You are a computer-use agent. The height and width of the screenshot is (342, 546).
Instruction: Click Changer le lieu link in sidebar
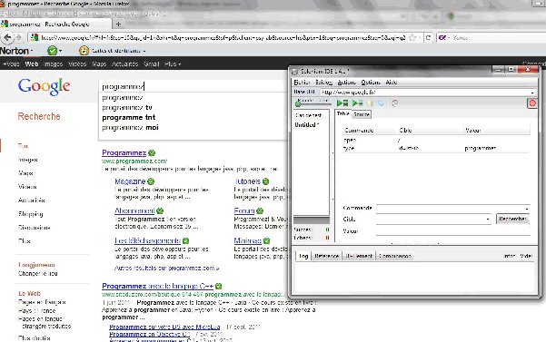(38, 274)
